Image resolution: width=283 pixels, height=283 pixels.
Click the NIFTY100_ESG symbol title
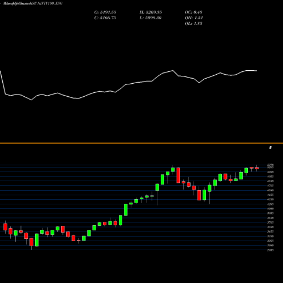50,3
